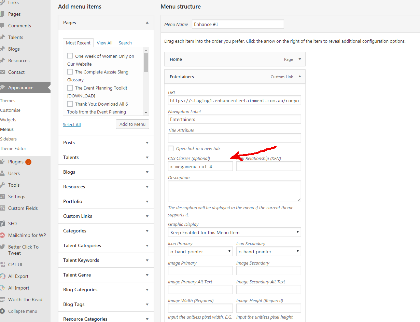
Task: Click the CSS Classes input field
Action: click(200, 166)
